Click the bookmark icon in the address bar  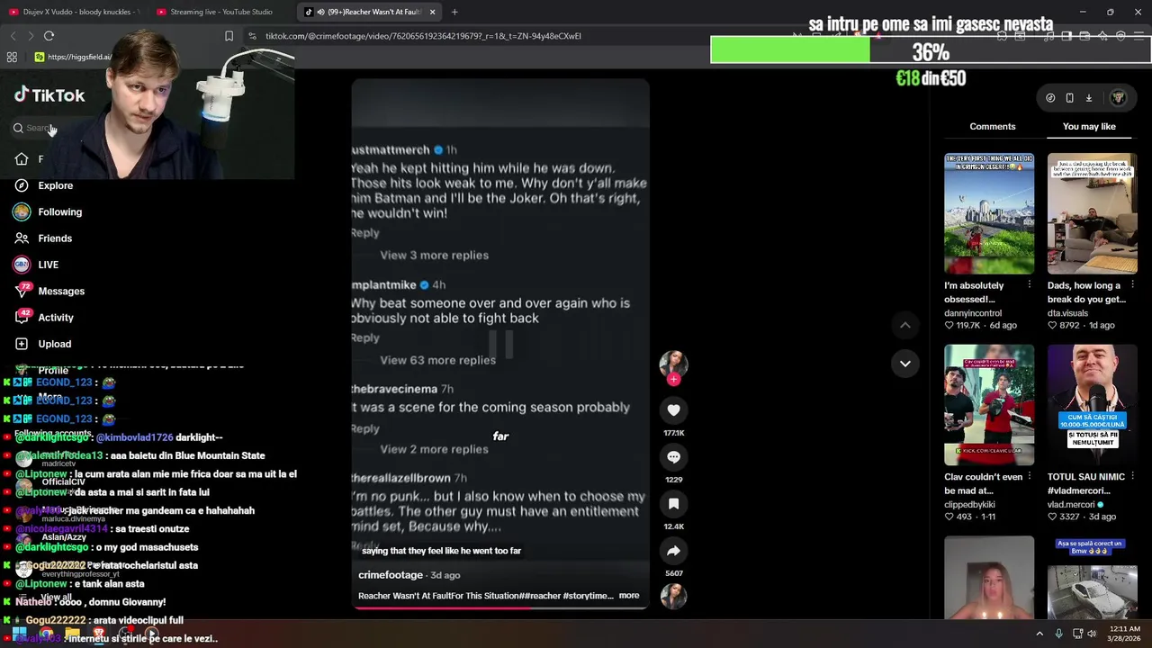[229, 36]
